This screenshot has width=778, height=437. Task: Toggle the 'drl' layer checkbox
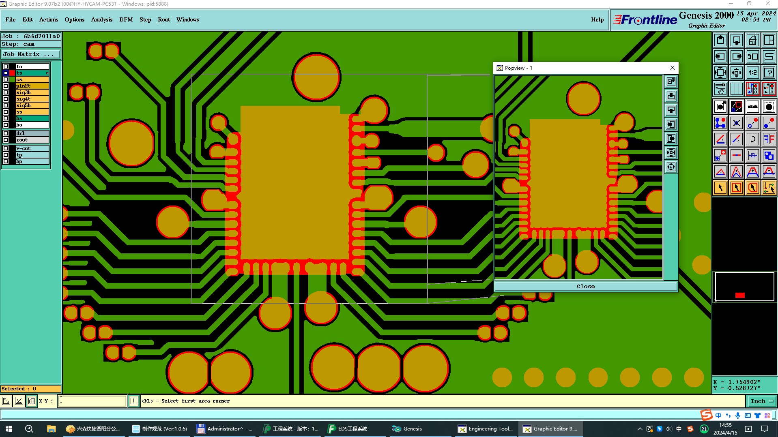[x=6, y=133]
